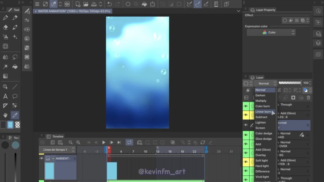This screenshot has height=182, width=324.
Task: Click the Effect icons stepper arrows in Layer Property
Action: (308, 21)
